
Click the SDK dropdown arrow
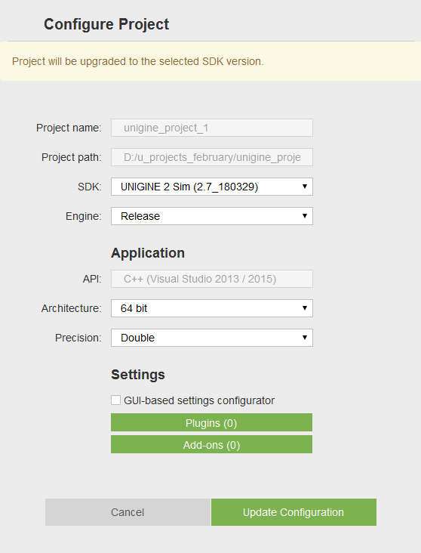[305, 186]
